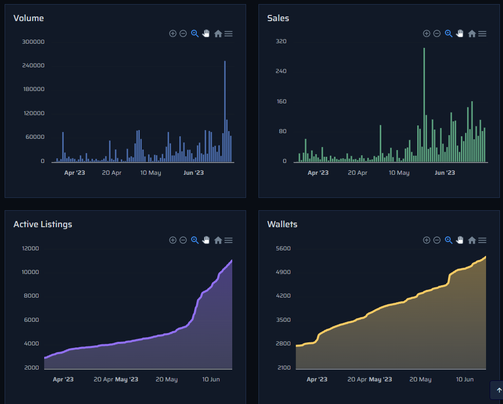Screen dimensions: 503x404
Task: Open Sales chart hamburger menu
Action: (482, 33)
